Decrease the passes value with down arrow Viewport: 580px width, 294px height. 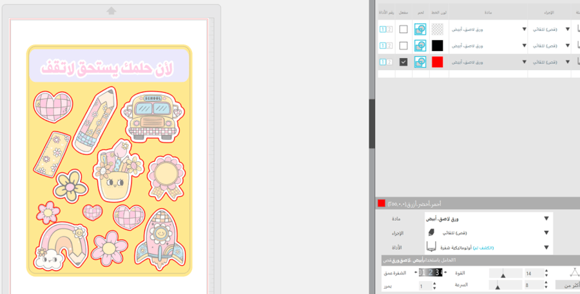[x=434, y=288]
